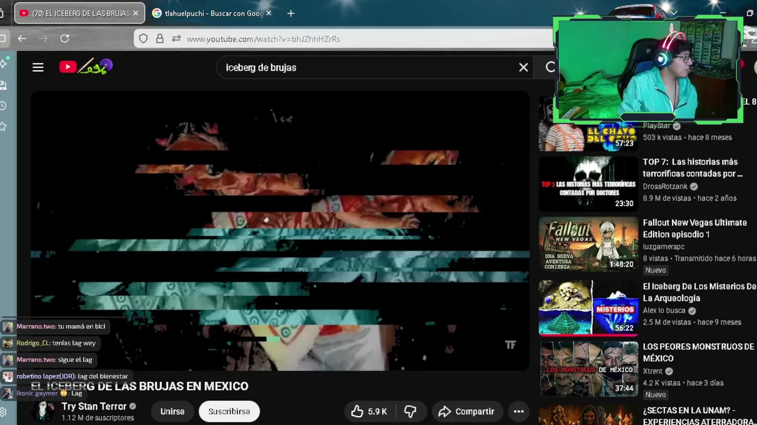Open the 'TOP 7: Las historias más terroríficas' video
Image resolution: width=757 pixels, height=425 pixels.
[x=693, y=168]
